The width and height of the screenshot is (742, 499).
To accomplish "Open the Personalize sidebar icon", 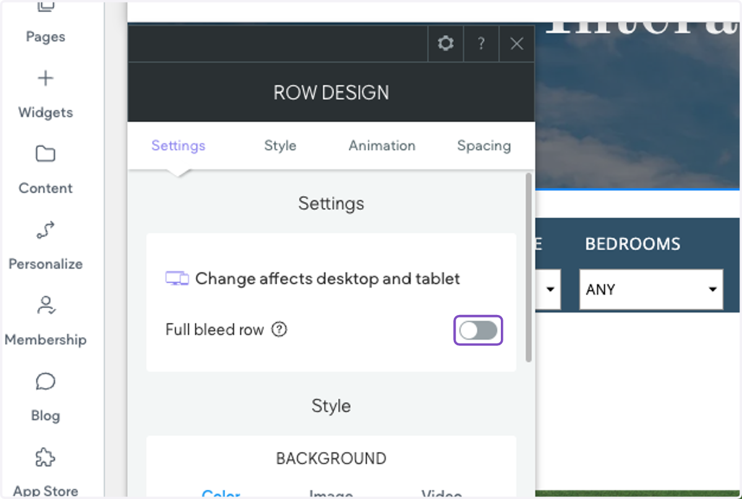I will (45, 230).
